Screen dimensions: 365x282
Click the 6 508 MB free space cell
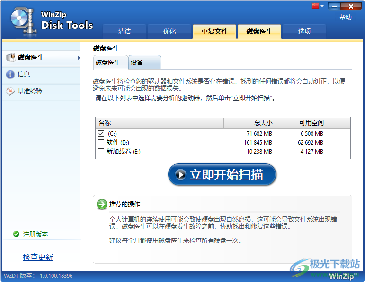point(312,134)
